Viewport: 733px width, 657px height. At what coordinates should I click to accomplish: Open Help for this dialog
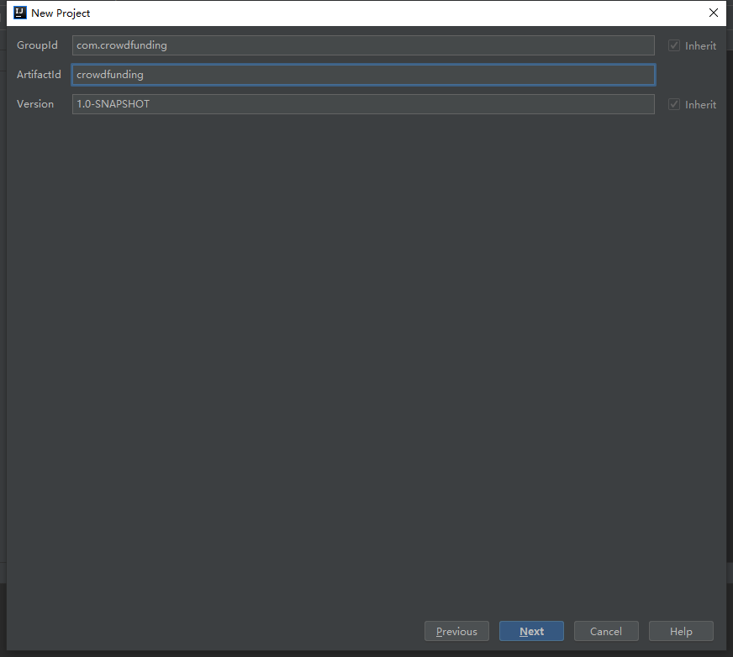[x=681, y=631]
